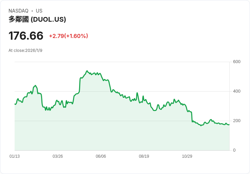This screenshot has height=174, width=250.
Task: Click the 03/26 date axis label
Action: tap(58, 156)
